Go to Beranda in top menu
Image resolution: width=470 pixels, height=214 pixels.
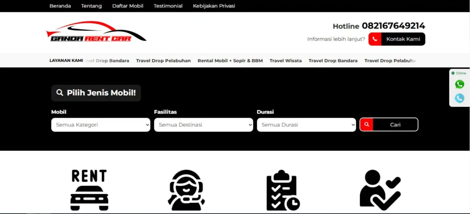[x=60, y=6]
